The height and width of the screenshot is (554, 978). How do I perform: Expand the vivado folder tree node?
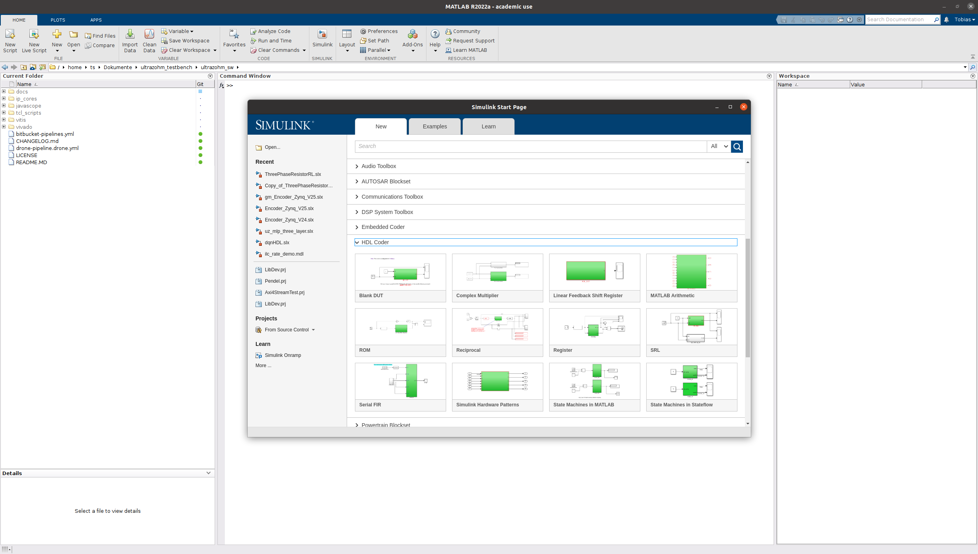4,127
